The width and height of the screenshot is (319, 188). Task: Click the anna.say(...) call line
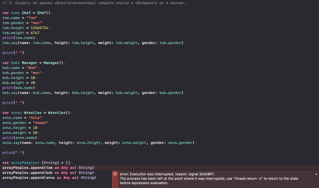point(98,143)
